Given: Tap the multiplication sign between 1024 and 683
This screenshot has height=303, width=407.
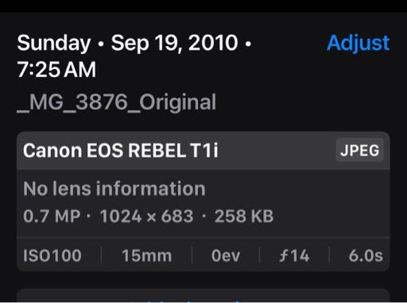Looking at the screenshot, I should pyautogui.click(x=151, y=217).
